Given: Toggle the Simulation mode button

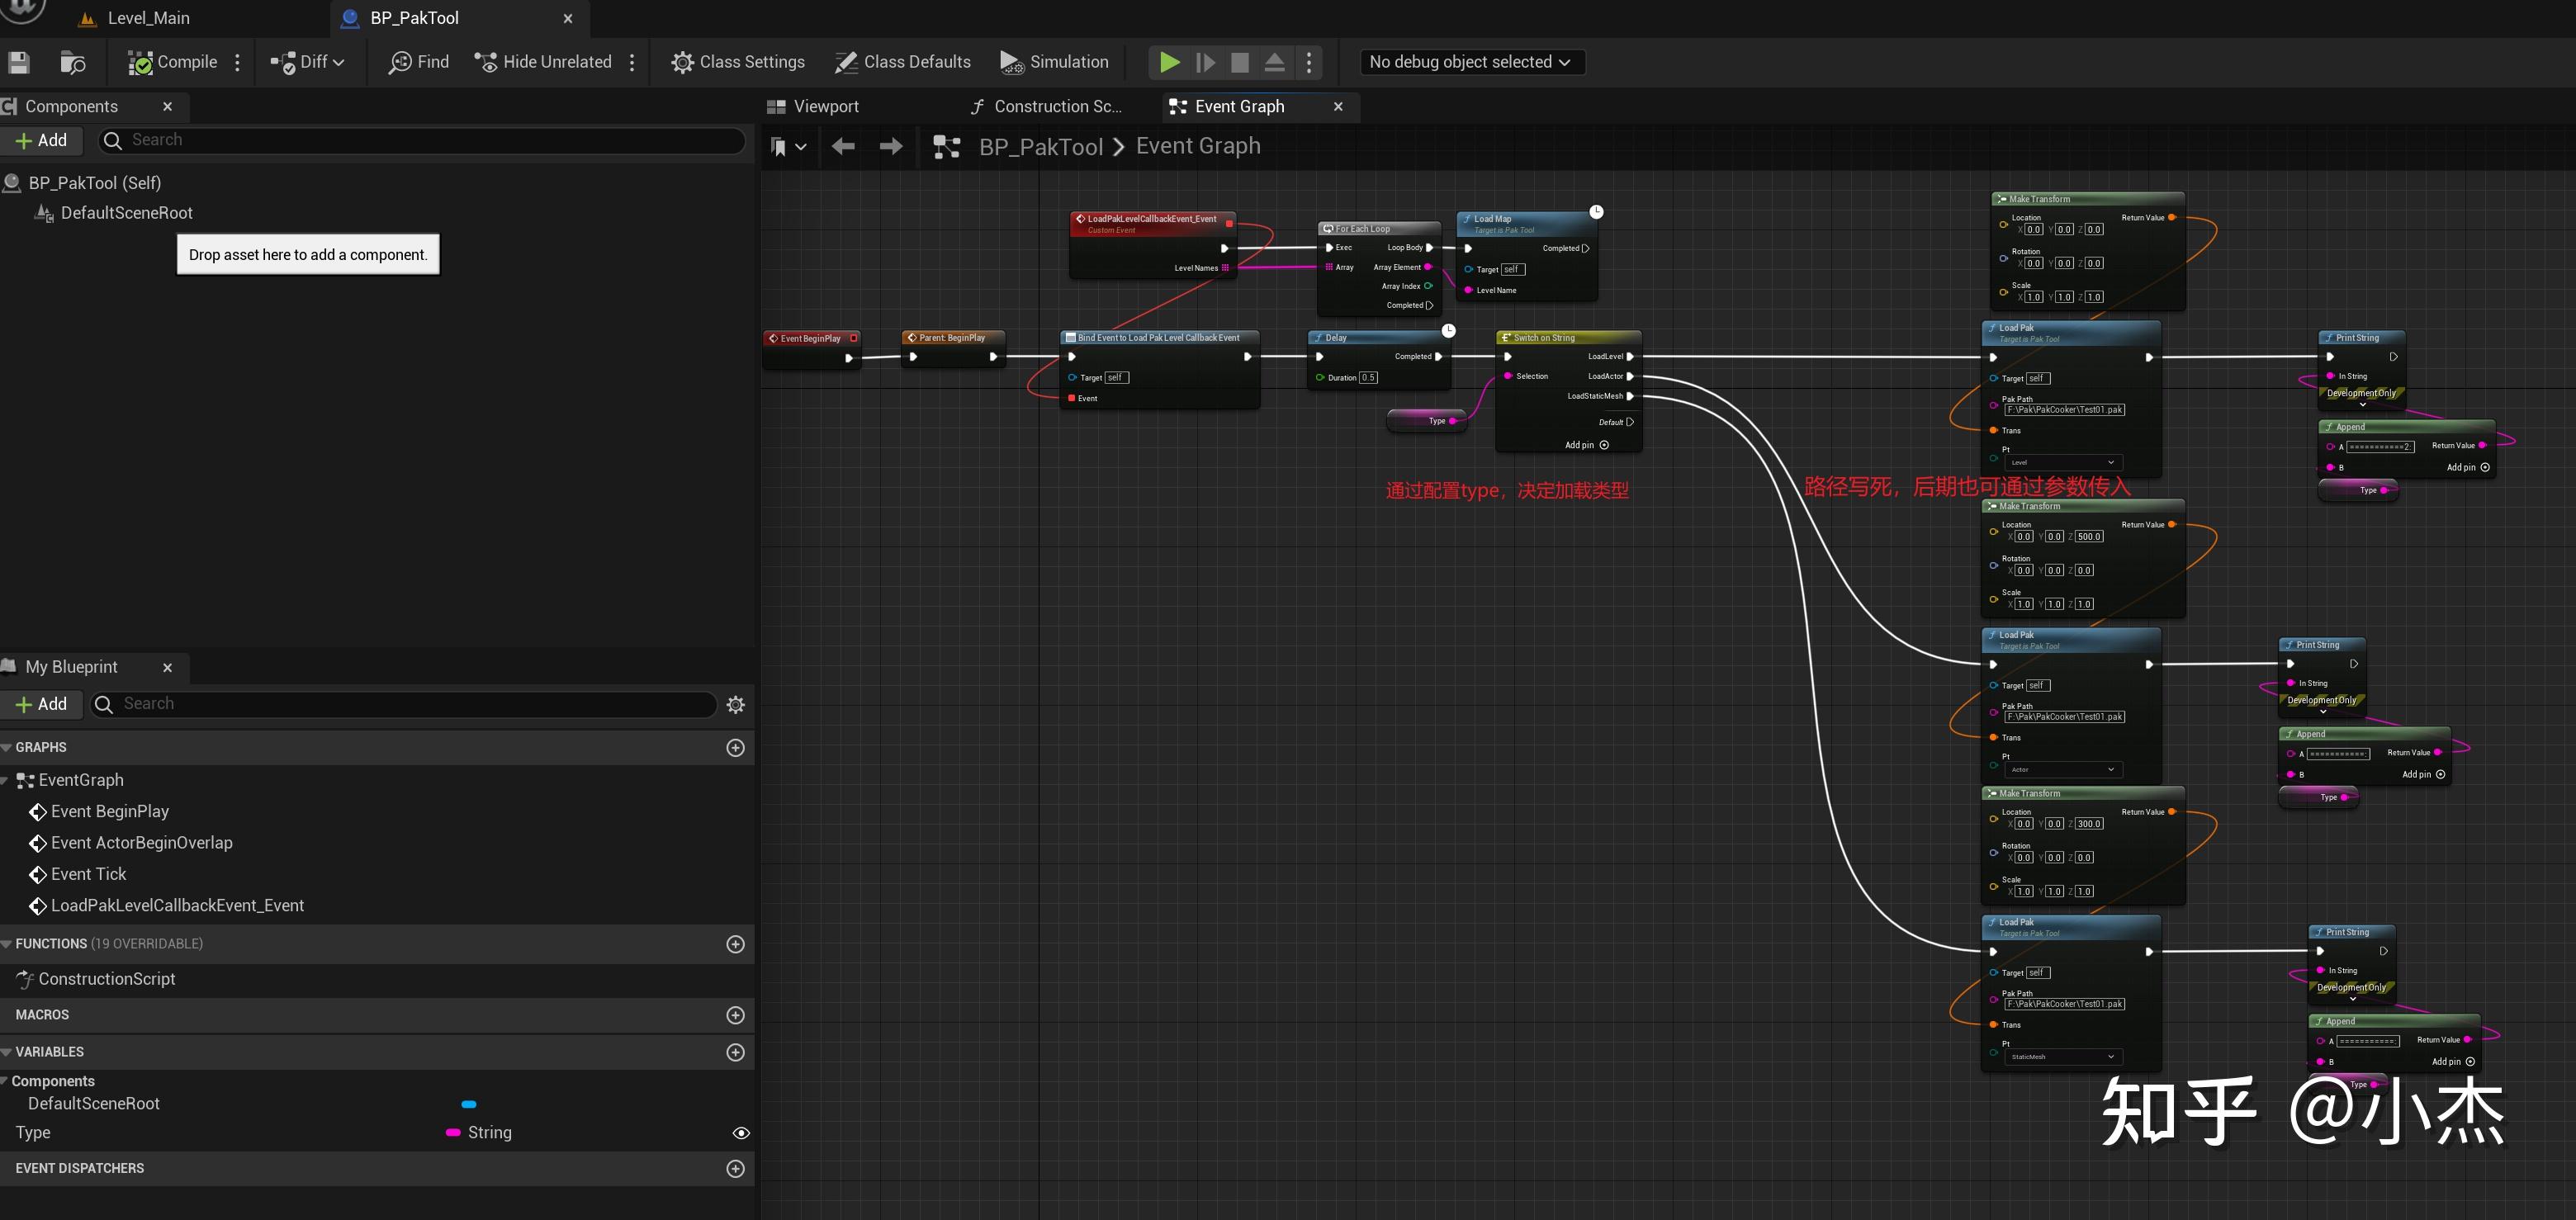Looking at the screenshot, I should (x=1054, y=63).
